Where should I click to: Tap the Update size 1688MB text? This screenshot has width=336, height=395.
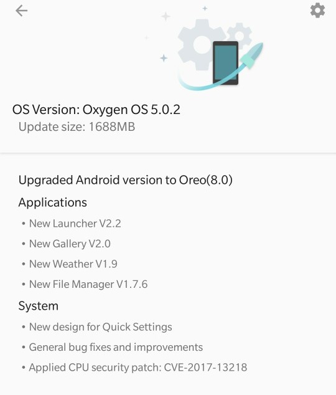77,126
